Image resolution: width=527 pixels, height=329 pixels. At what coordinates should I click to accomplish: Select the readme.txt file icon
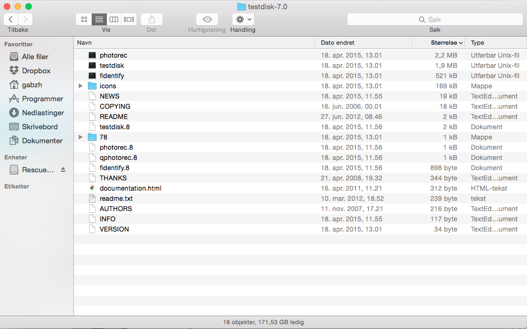92,199
